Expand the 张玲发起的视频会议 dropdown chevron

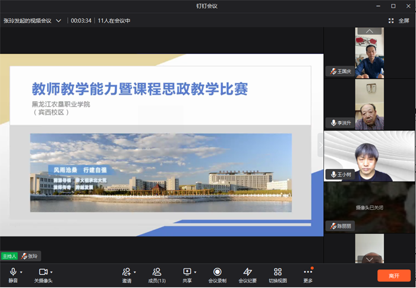[x=58, y=21]
